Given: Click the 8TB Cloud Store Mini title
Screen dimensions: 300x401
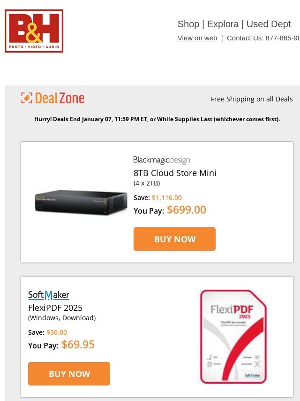Looking at the screenshot, I should [x=175, y=173].
